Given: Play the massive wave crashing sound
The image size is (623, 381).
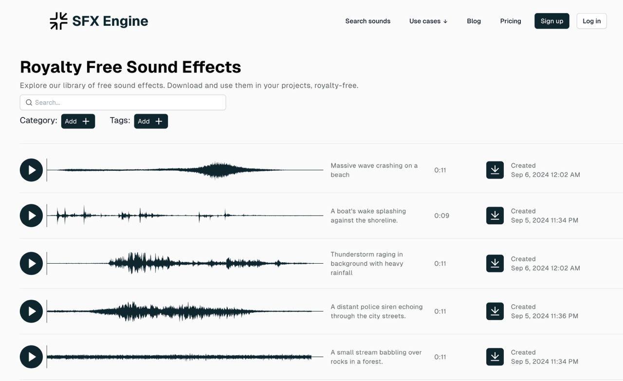Looking at the screenshot, I should pyautogui.click(x=31, y=170).
